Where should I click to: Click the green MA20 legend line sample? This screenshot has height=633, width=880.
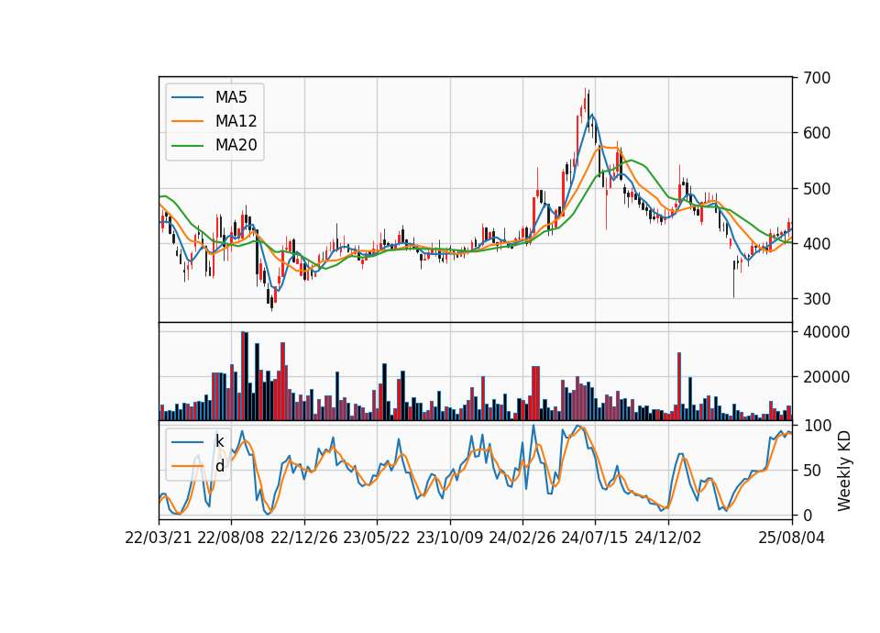pos(187,146)
